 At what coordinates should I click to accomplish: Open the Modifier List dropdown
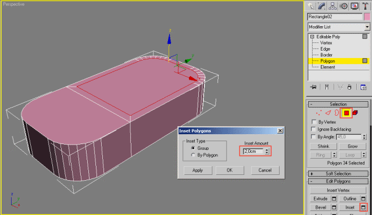(338, 27)
